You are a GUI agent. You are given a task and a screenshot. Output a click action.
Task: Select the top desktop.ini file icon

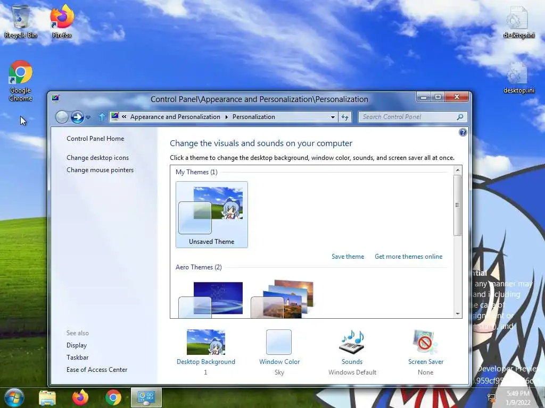518,22
